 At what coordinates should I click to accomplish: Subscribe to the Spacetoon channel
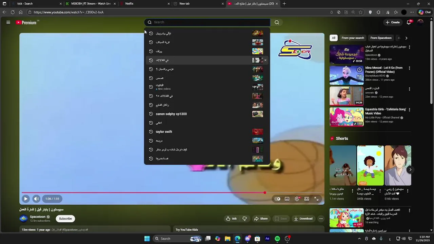pos(65,219)
